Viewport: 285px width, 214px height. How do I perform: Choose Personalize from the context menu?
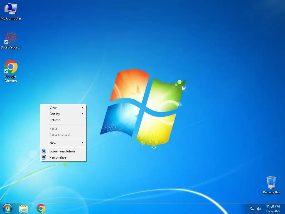pos(63,157)
